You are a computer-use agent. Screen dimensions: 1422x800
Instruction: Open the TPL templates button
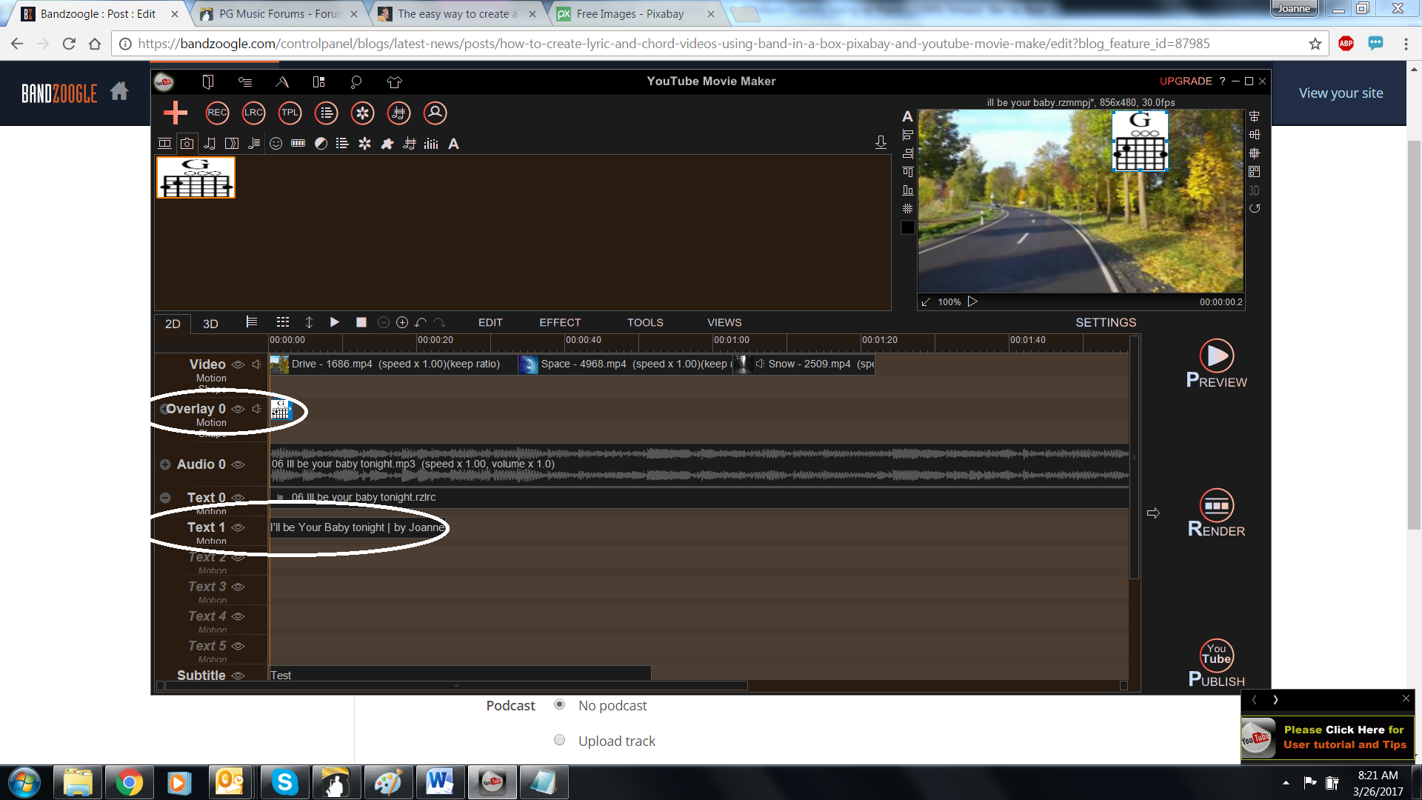point(290,113)
